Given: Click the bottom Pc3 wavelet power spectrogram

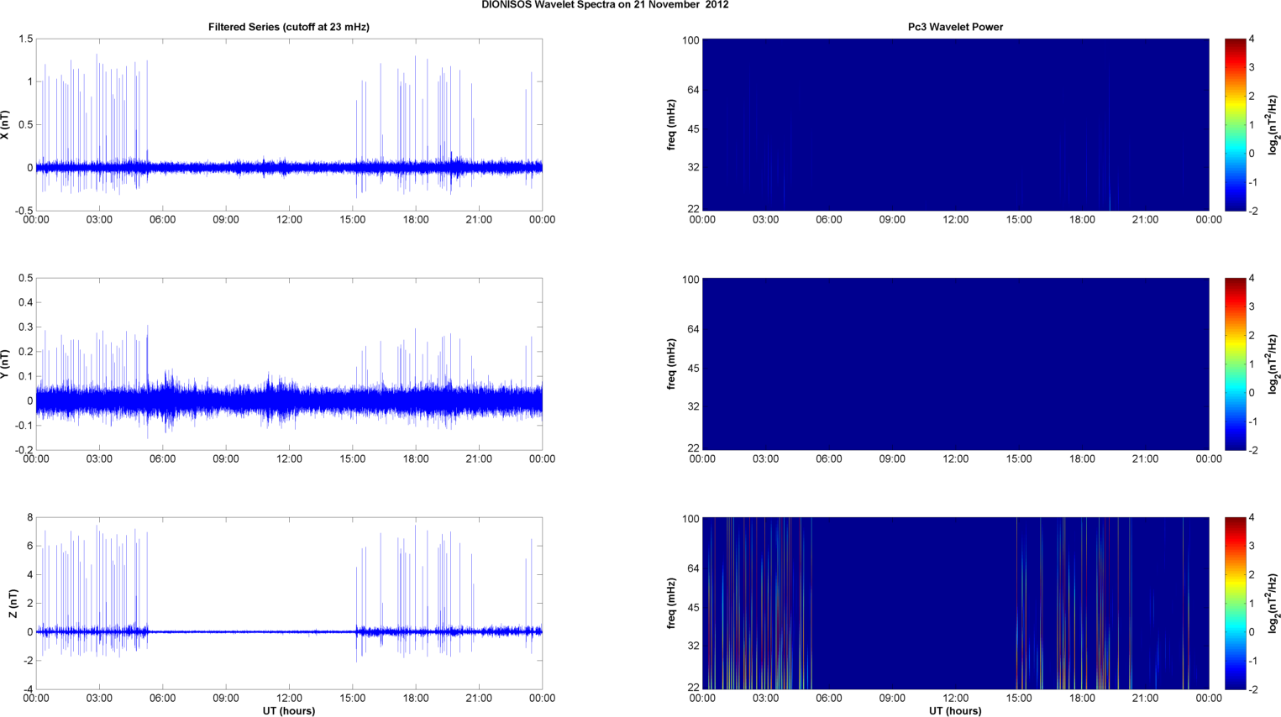Looking at the screenshot, I should (955, 603).
